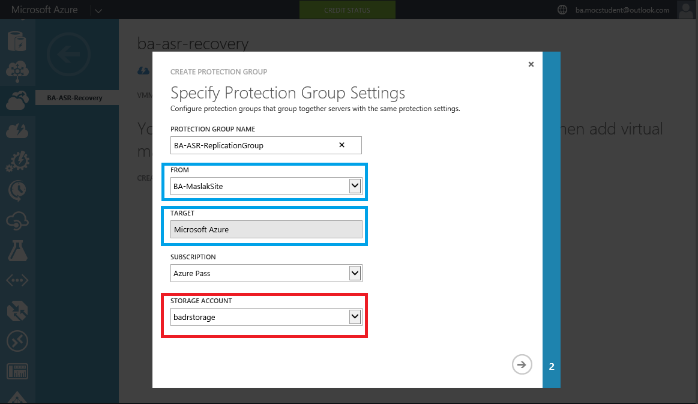Click the TARGET field showing Microsoft Azure
Image resolution: width=698 pixels, height=404 pixels.
[266, 229]
